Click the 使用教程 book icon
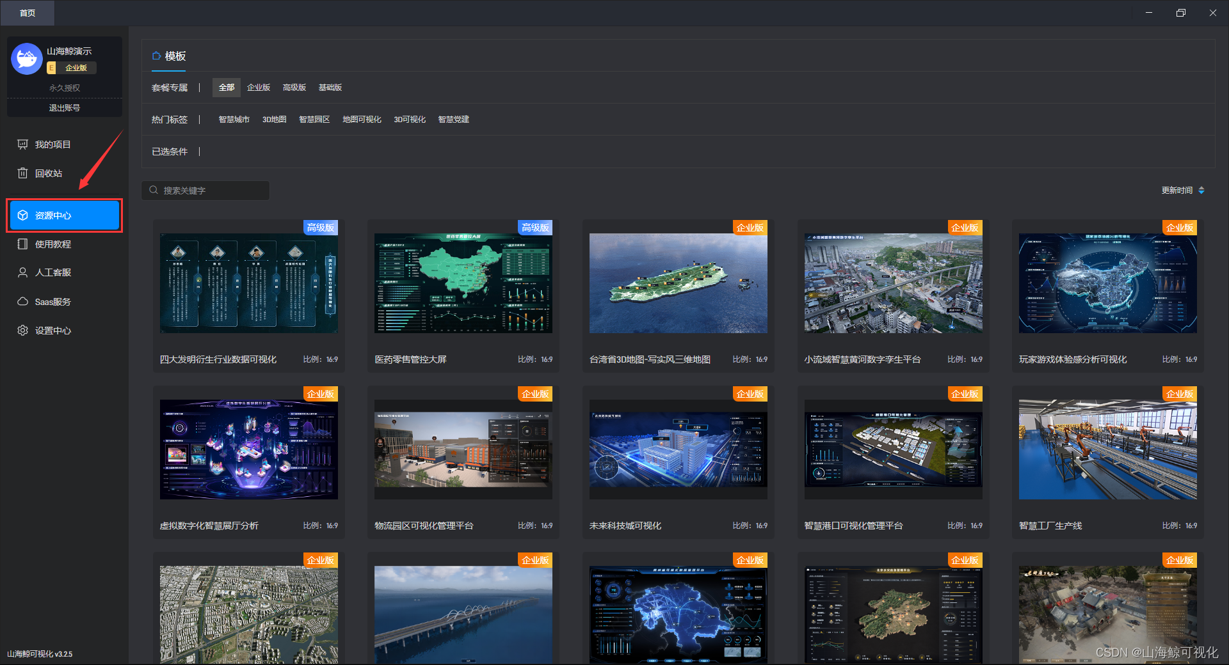 22,244
